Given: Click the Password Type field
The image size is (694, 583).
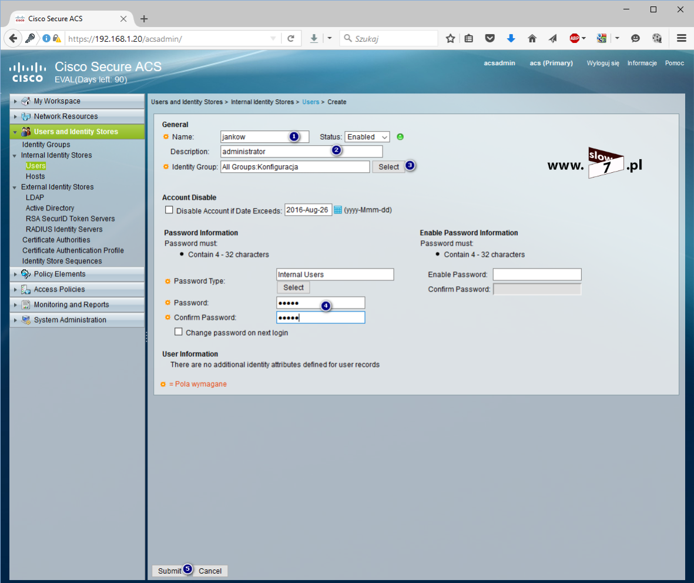Looking at the screenshot, I should pos(335,274).
